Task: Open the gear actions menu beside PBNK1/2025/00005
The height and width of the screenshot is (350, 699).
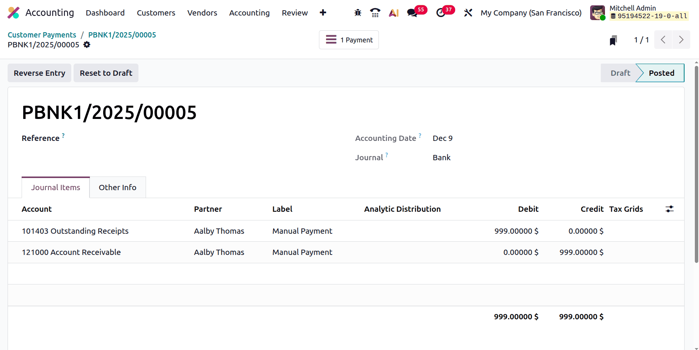Action: point(87,45)
